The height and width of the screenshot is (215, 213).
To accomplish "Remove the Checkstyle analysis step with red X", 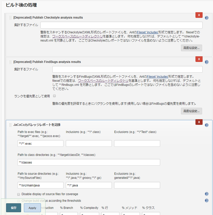I will click(199, 15).
